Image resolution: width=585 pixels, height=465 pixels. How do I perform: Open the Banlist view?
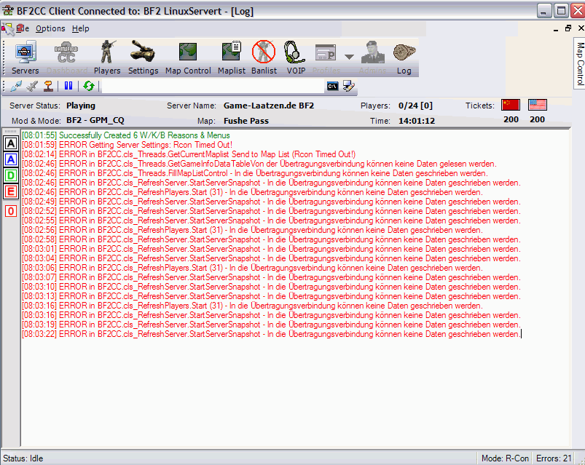coord(264,57)
